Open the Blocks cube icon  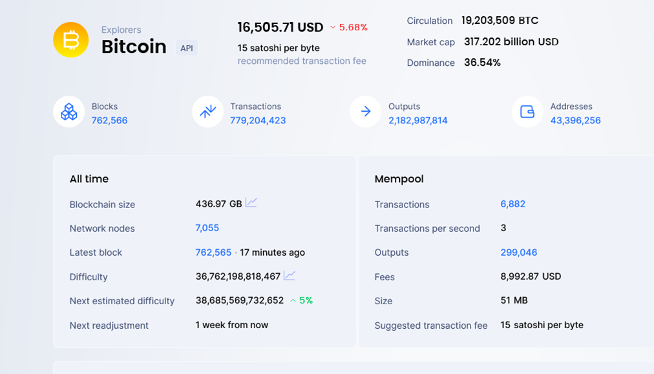(69, 112)
